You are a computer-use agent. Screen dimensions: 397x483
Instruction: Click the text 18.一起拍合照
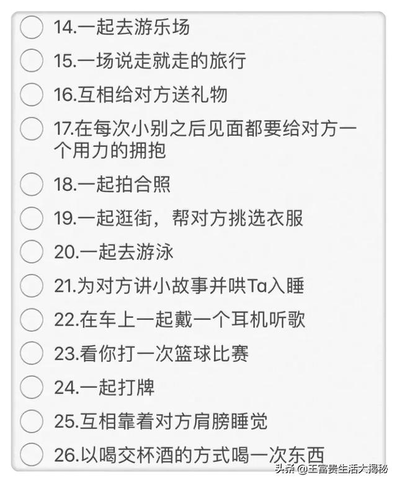[112, 185]
